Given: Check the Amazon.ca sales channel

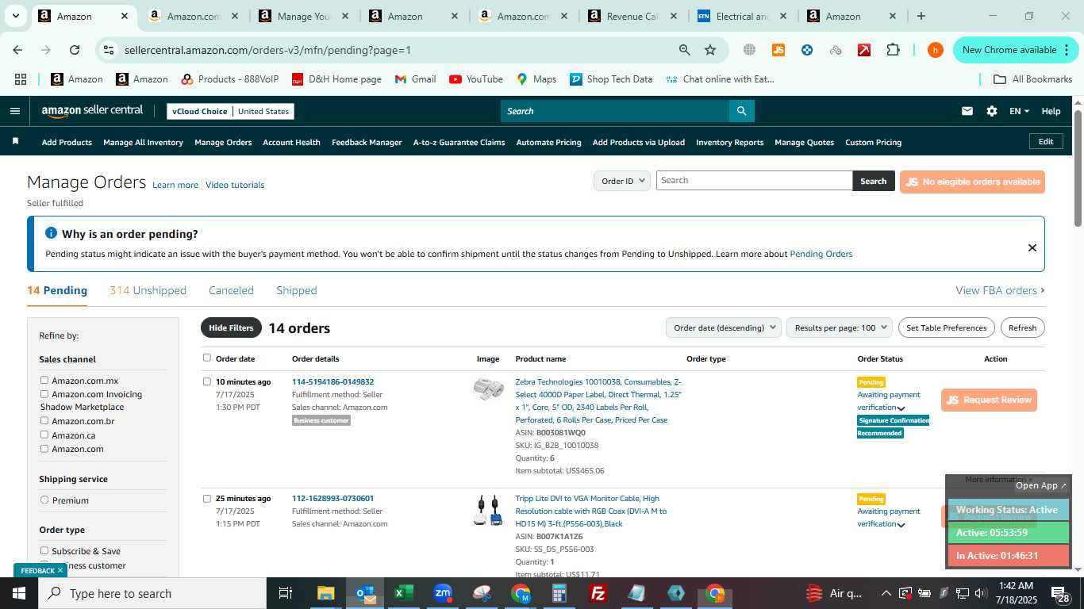Looking at the screenshot, I should coord(44,435).
